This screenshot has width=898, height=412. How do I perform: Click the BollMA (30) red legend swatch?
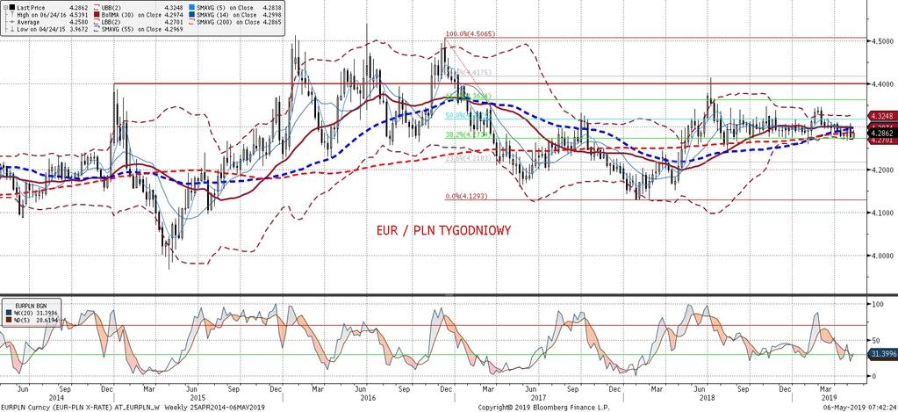[x=97, y=14]
